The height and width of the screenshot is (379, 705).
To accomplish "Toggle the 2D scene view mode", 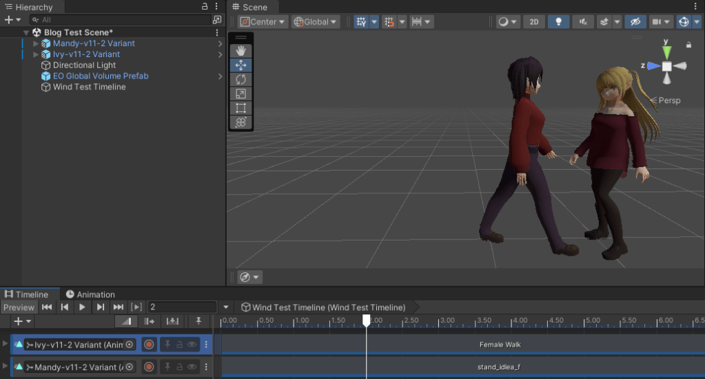I will pyautogui.click(x=534, y=22).
